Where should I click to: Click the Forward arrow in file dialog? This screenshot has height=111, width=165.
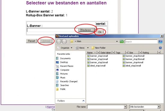[x=64, y=42]
